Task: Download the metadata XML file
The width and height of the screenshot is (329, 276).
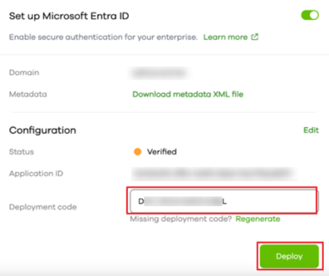Action: (188, 94)
